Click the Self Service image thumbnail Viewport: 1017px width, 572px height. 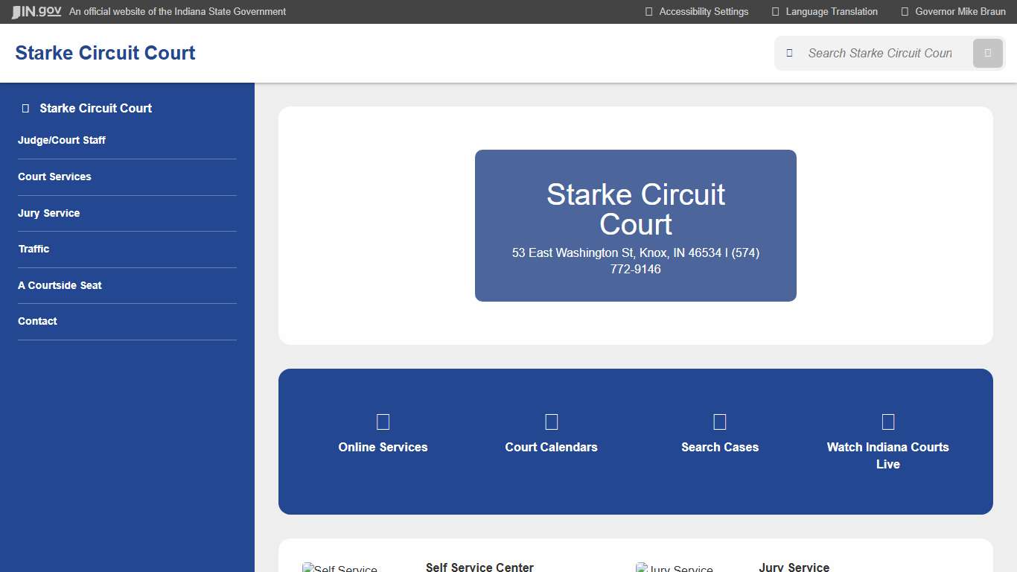click(x=339, y=567)
